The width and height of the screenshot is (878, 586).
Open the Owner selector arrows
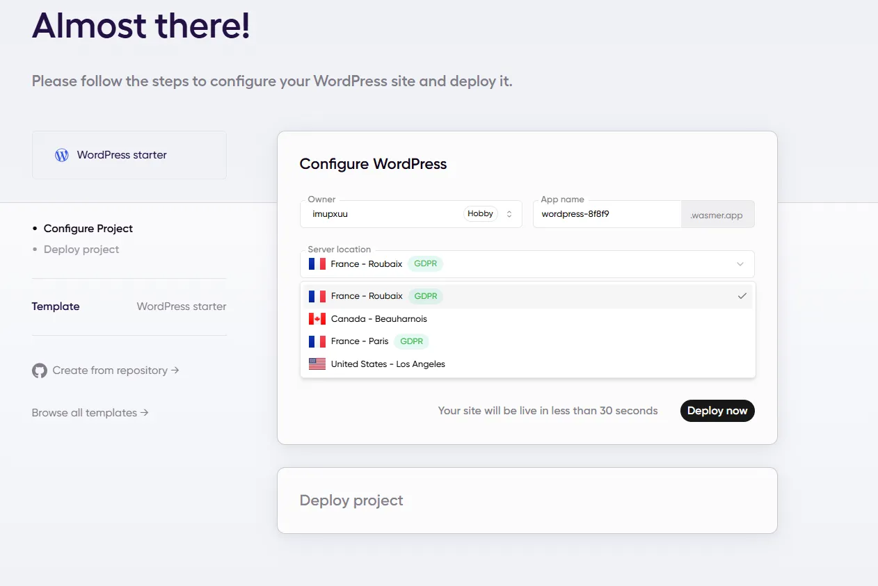click(509, 214)
